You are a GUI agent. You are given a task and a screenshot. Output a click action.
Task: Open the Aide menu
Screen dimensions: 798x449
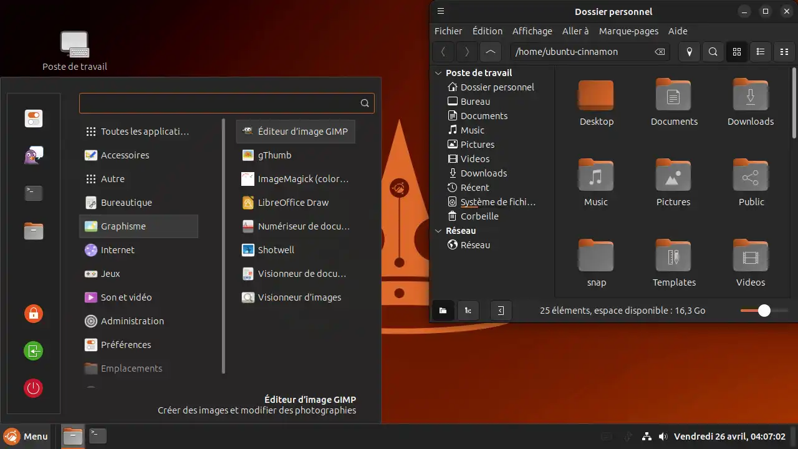(x=678, y=31)
